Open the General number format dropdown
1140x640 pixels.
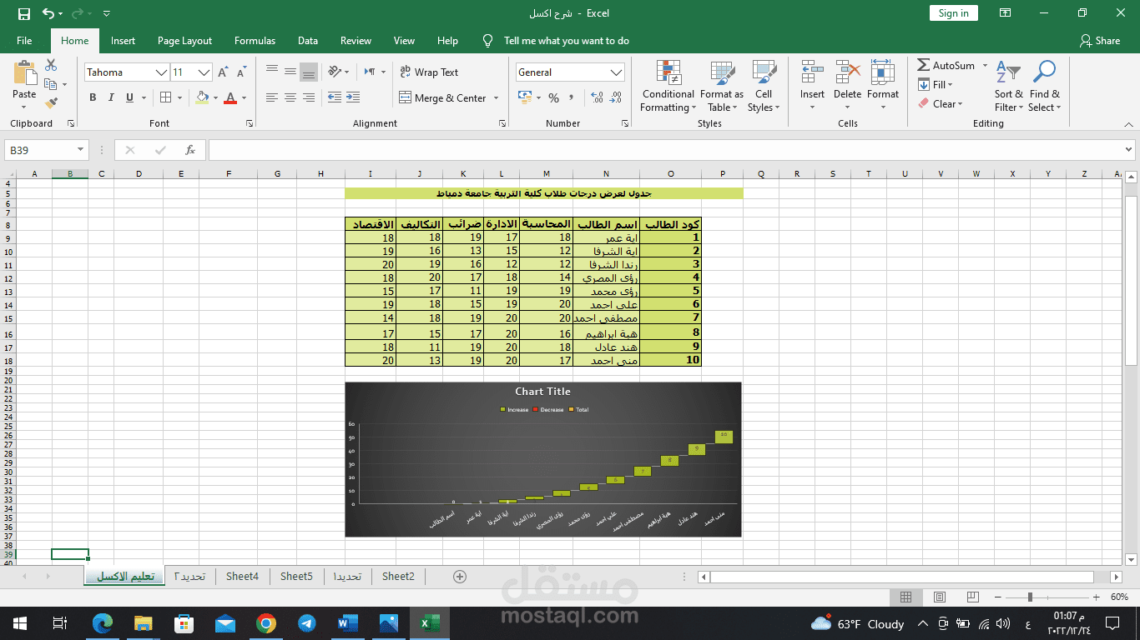pyautogui.click(x=616, y=72)
